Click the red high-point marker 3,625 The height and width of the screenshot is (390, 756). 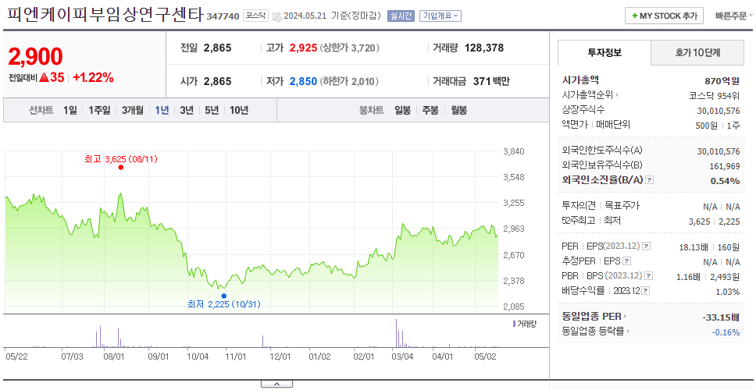point(120,167)
